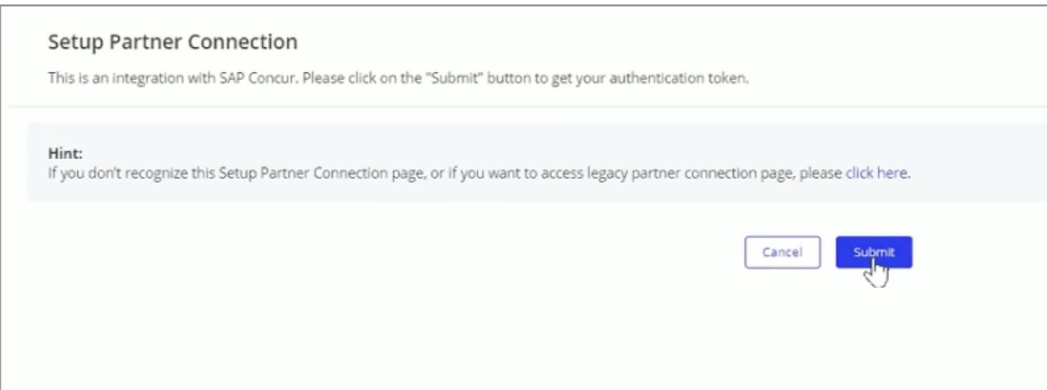Image resolution: width=1047 pixels, height=390 pixels.
Task: Click the hint paragraph about legacy partner connection
Action: pyautogui.click(x=478, y=173)
